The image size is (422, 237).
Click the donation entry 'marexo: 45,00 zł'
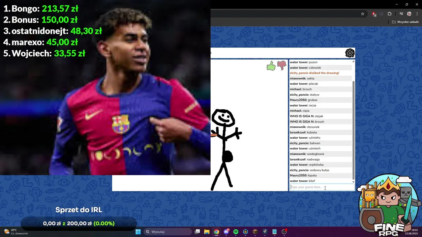point(41,42)
